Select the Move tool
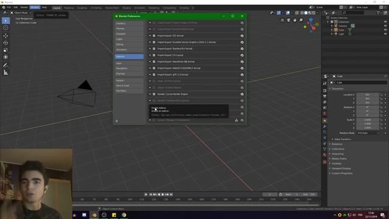The width and height of the screenshot is (389, 219). tap(5, 36)
